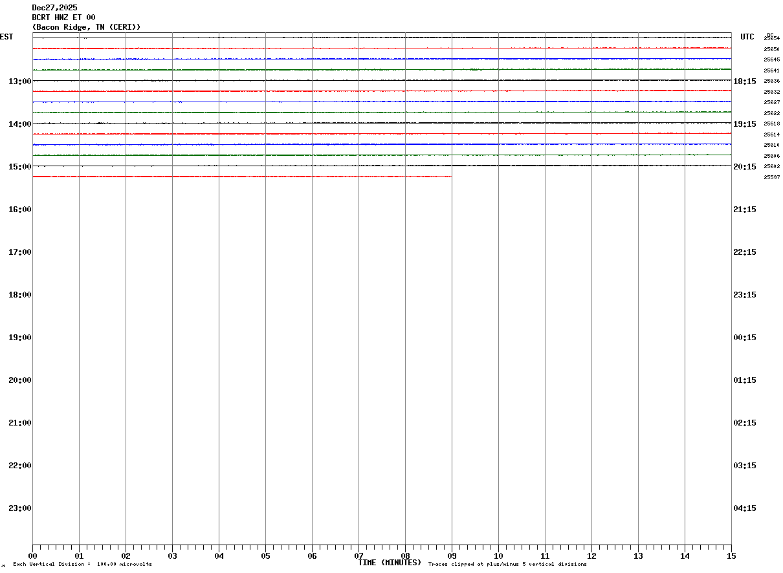This screenshot has height=573, width=783.
Task: Click the 21:15 UTC time label
Action: [x=745, y=209]
